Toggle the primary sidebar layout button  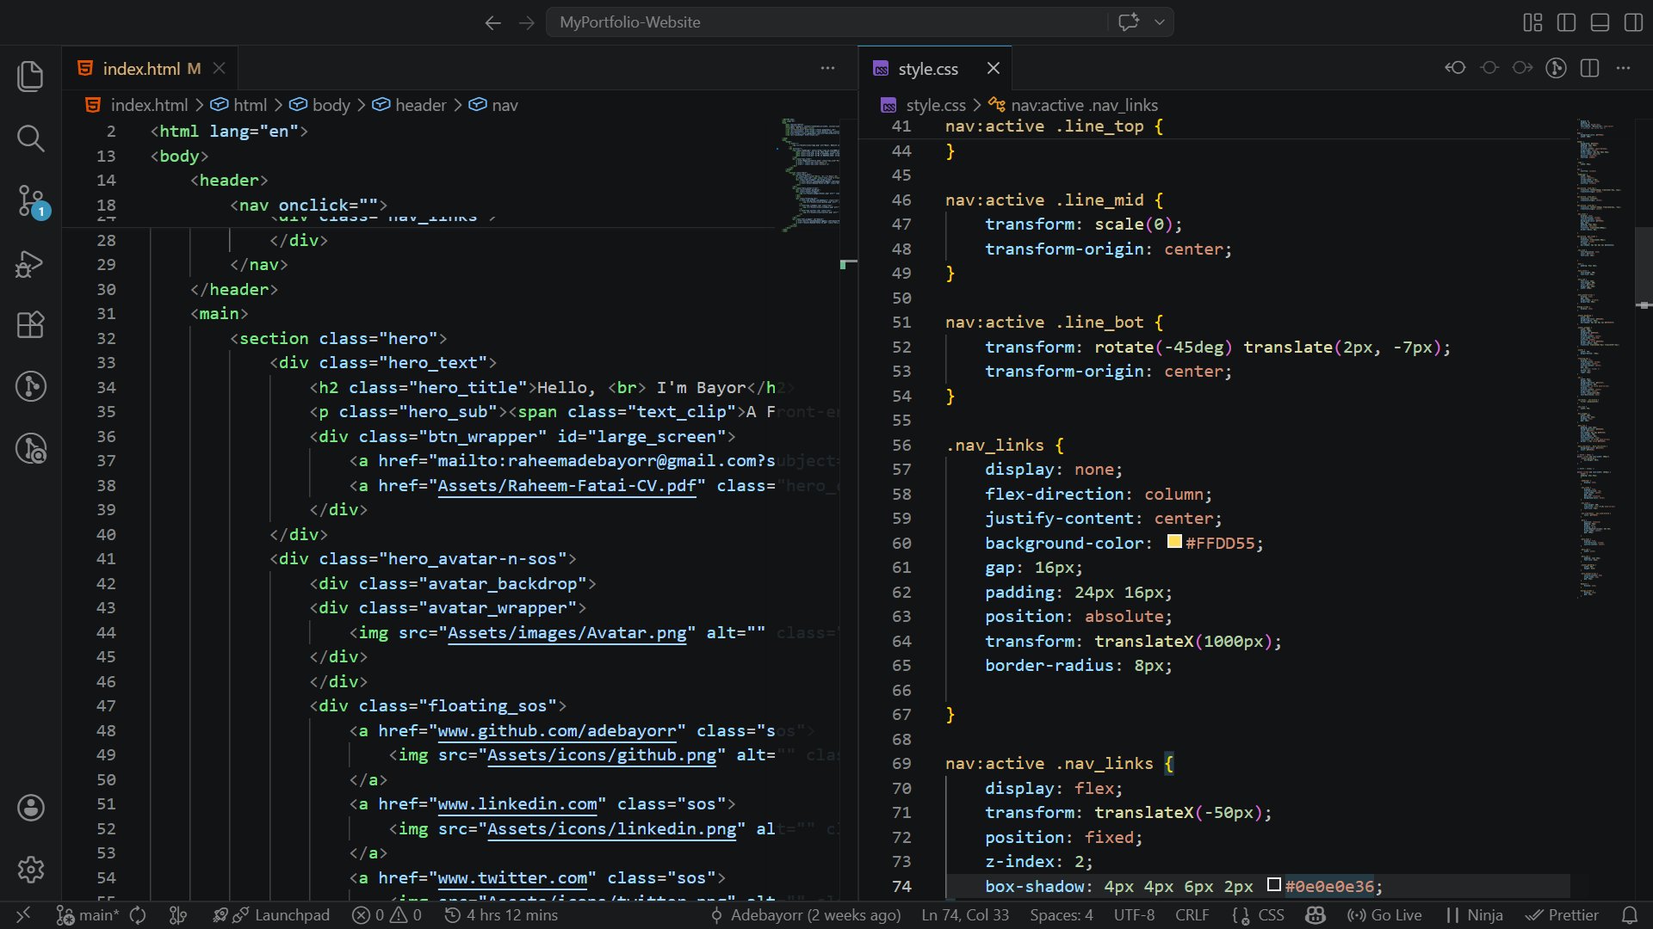click(x=1566, y=22)
